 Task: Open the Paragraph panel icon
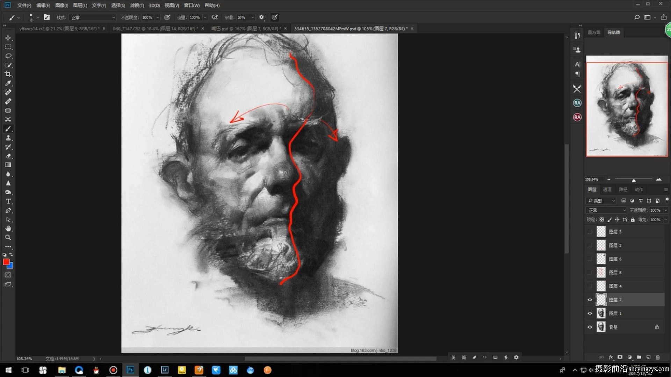point(577,74)
